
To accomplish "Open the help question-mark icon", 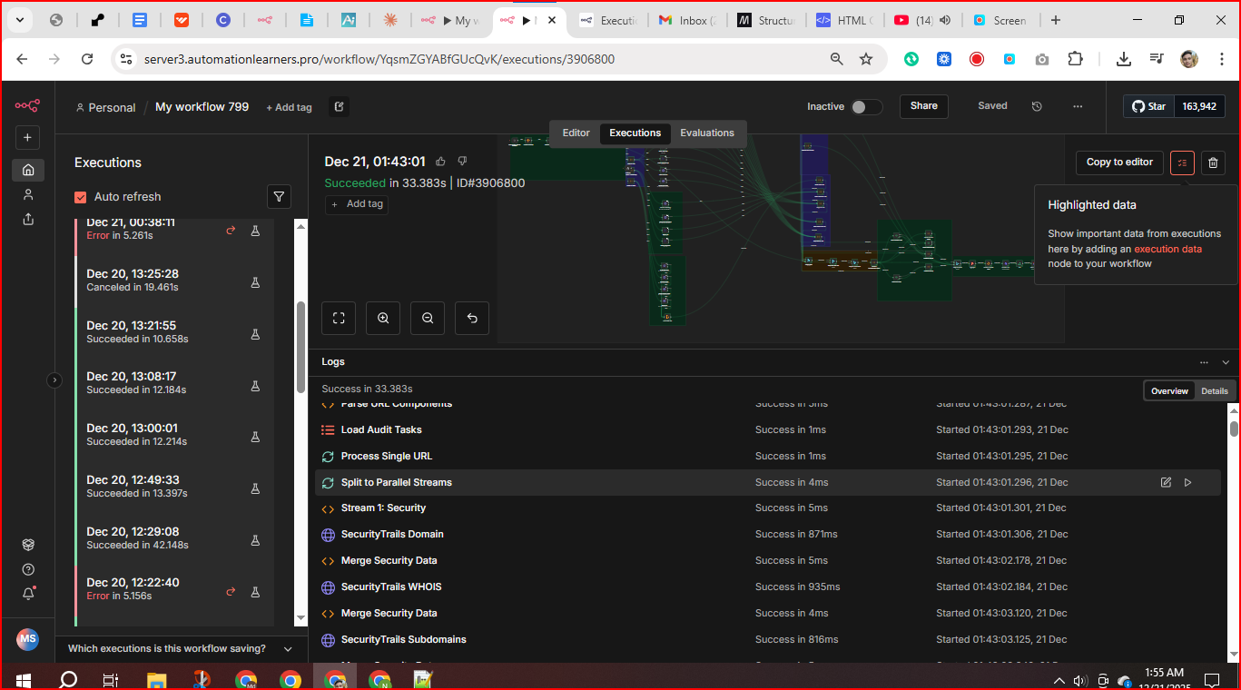I will pyautogui.click(x=28, y=569).
